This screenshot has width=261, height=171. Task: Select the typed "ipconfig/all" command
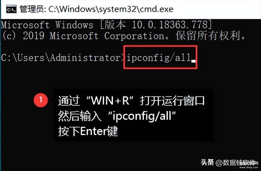159,57
